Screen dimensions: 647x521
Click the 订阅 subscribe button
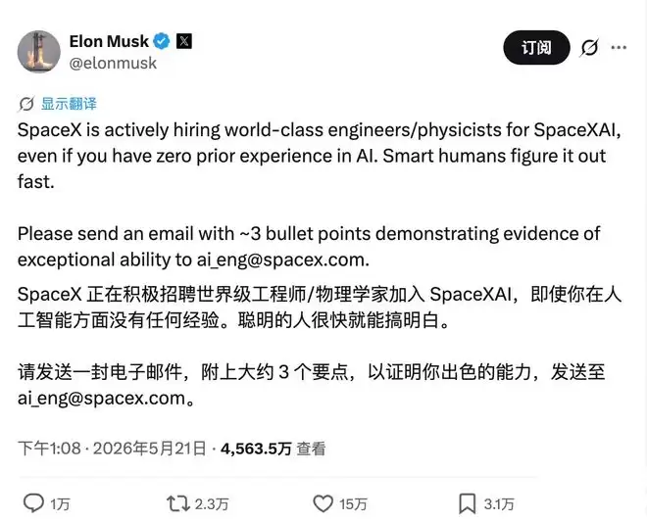coord(536,47)
